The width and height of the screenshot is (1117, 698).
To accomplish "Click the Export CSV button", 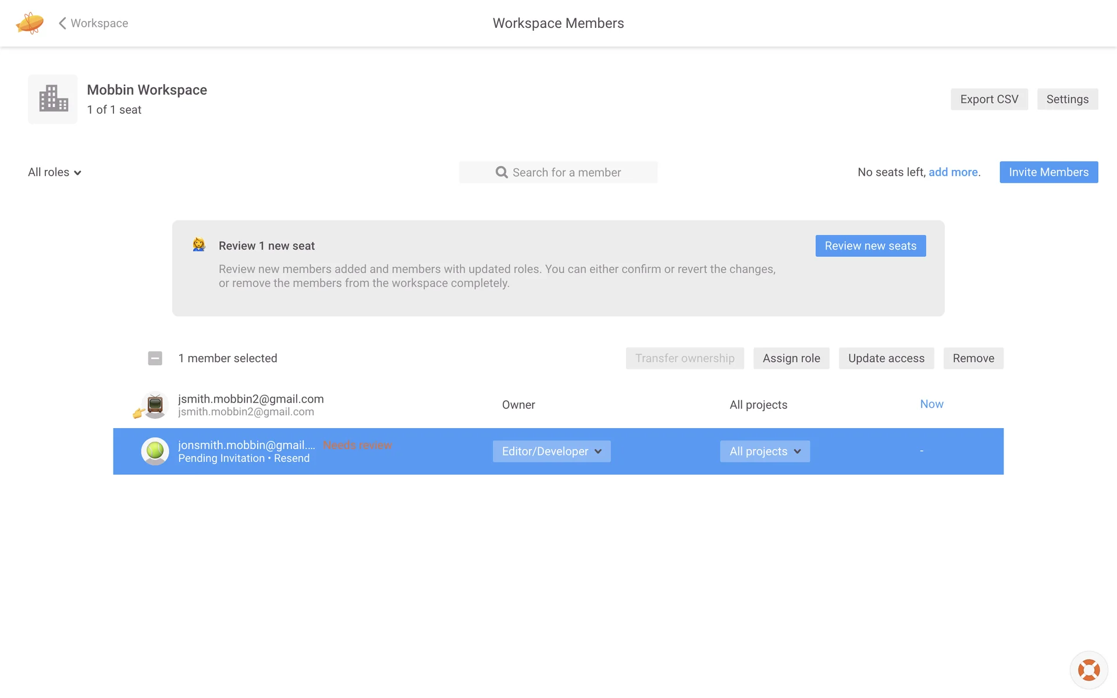I will 989,99.
